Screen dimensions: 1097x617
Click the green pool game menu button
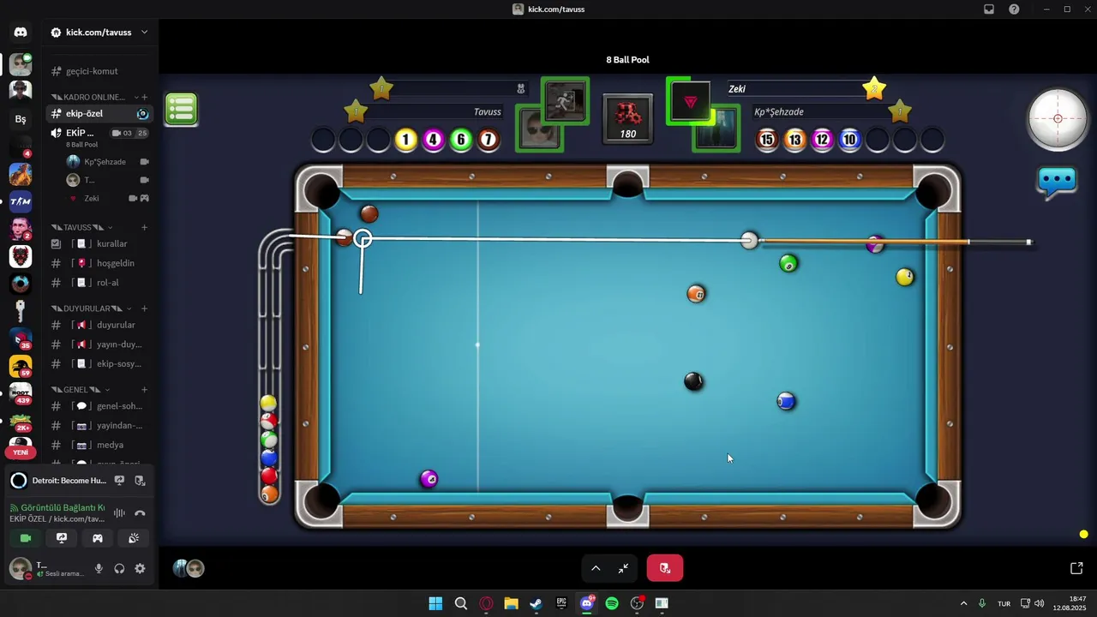click(x=182, y=110)
